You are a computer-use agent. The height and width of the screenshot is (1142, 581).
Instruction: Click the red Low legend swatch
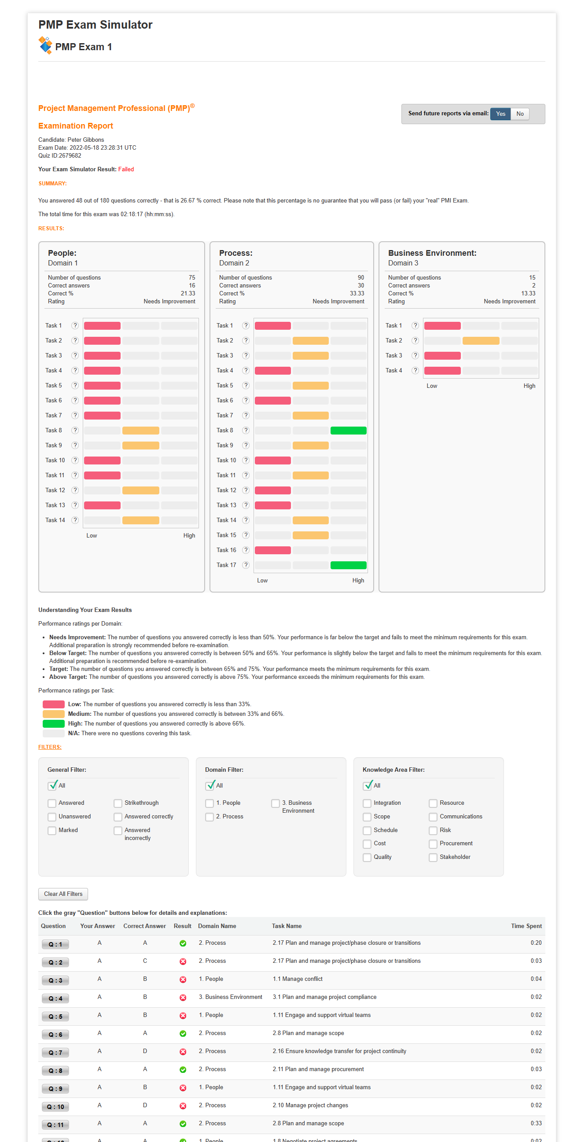click(x=54, y=704)
